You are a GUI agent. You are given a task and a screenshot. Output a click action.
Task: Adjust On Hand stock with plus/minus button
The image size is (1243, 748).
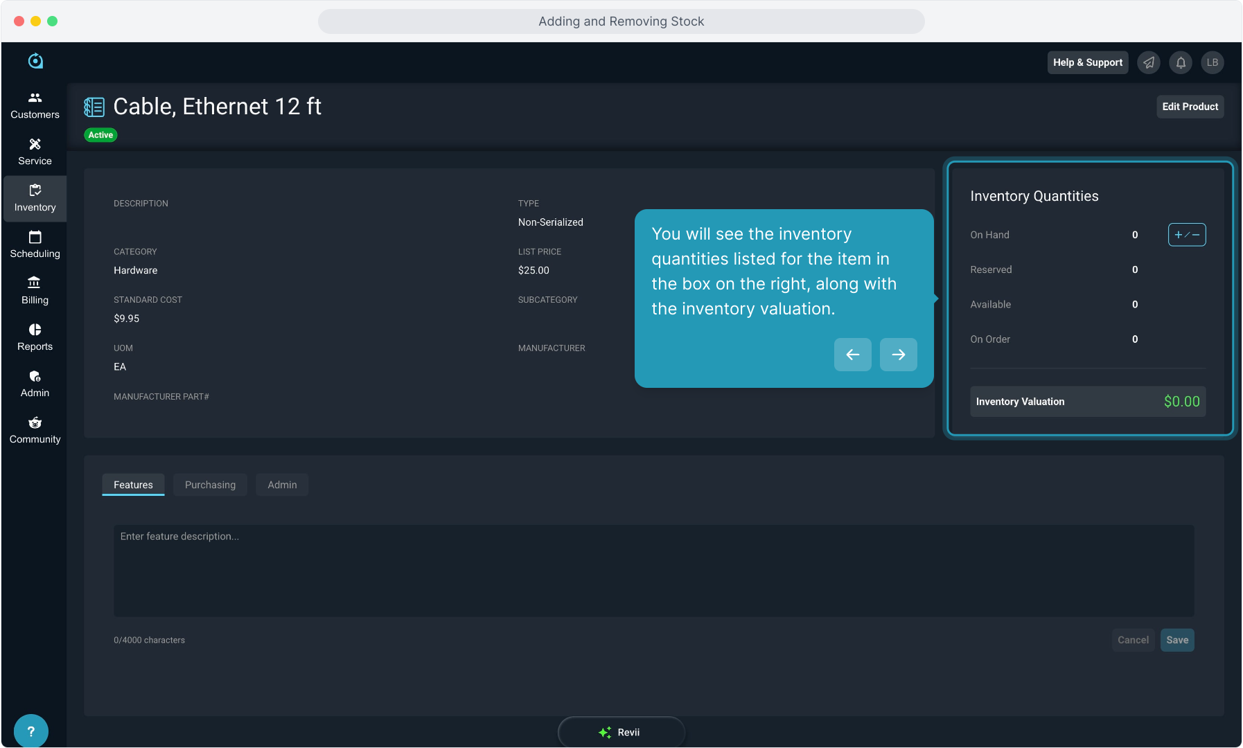[x=1186, y=235]
